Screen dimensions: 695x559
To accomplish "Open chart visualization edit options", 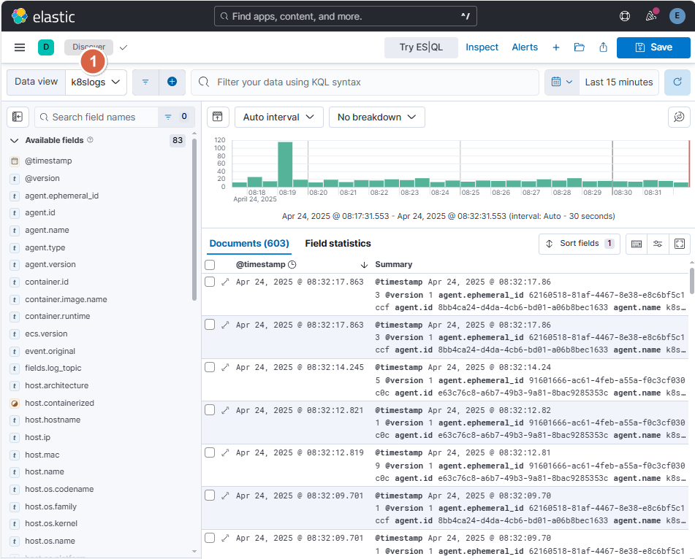I will (x=679, y=117).
